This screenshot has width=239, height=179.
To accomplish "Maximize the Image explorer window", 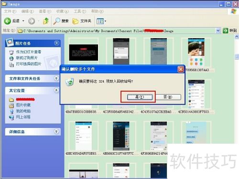I will (x=228, y=4).
